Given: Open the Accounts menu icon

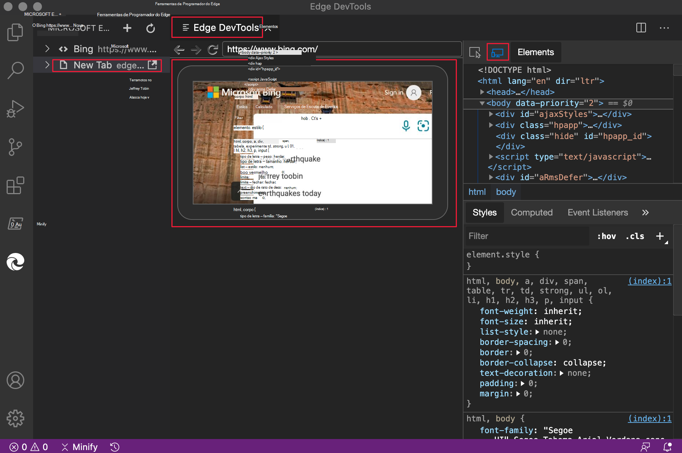Looking at the screenshot, I should pyautogui.click(x=15, y=380).
